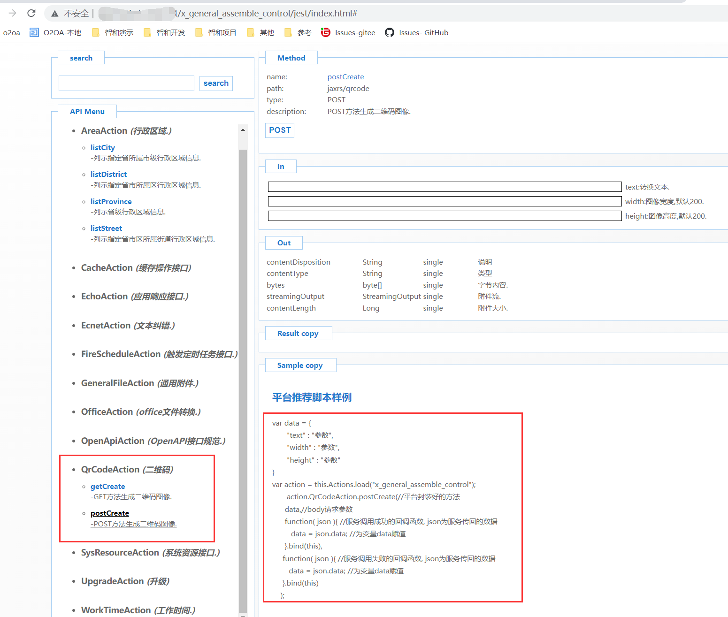Click the browser reload icon

31,13
